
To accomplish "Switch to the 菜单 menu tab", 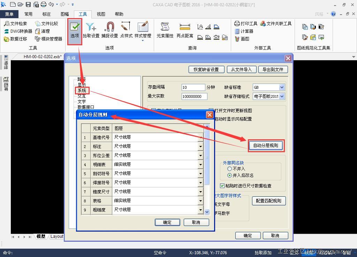I will pyautogui.click(x=9, y=14).
